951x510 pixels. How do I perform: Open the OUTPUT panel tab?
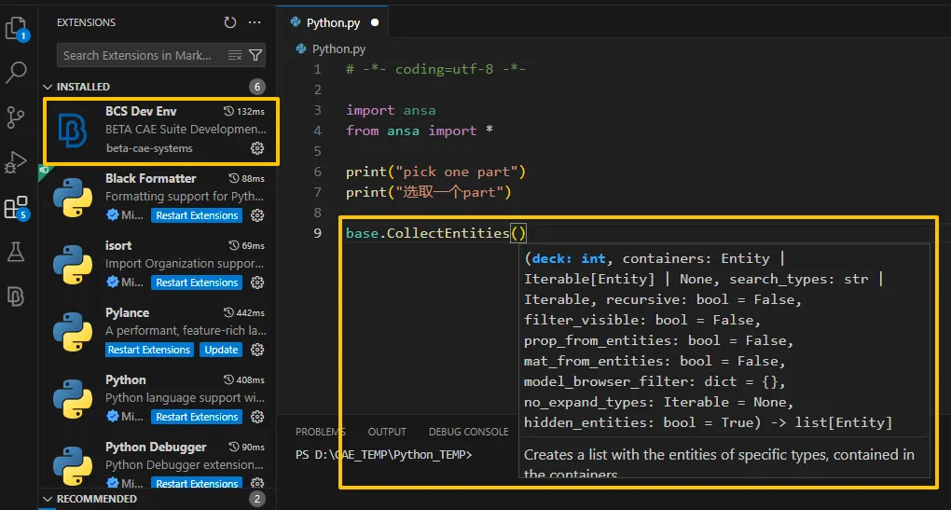click(387, 432)
